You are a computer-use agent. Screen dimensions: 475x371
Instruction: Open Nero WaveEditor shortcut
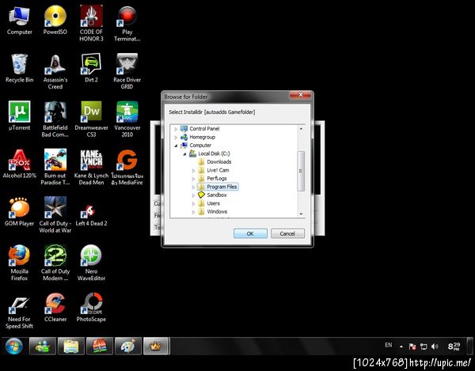click(91, 263)
